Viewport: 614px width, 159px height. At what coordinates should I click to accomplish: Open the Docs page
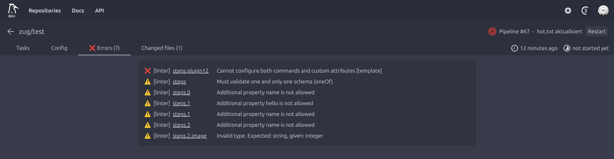coord(78,11)
